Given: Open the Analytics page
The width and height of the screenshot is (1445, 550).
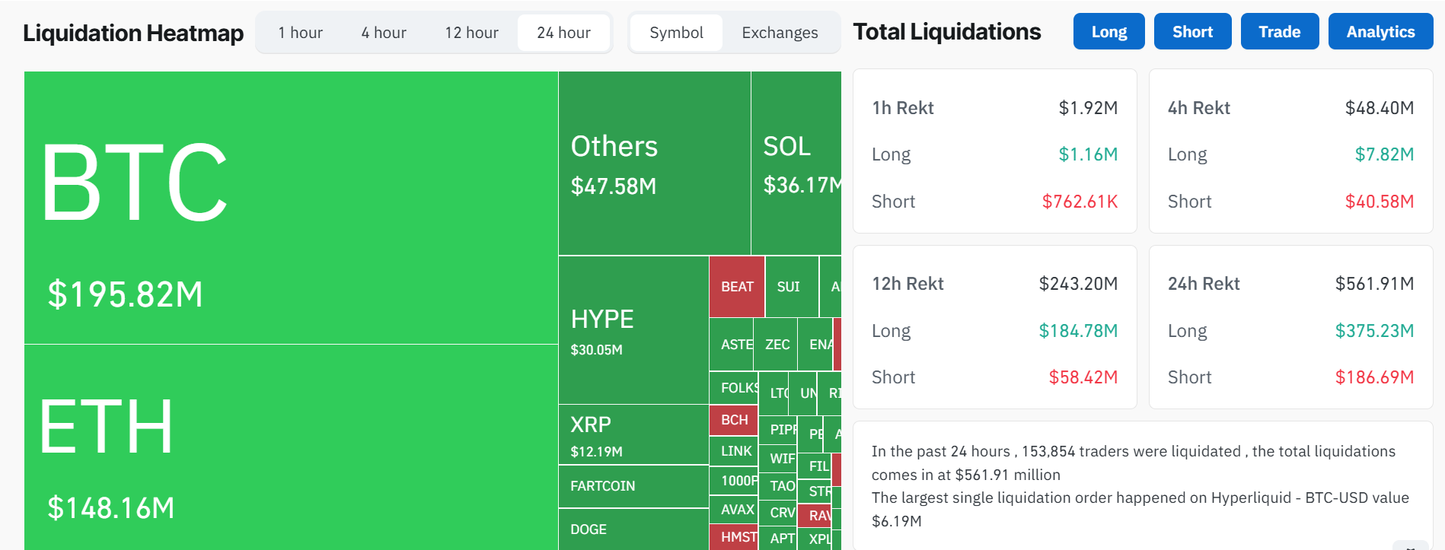Looking at the screenshot, I should (x=1380, y=31).
